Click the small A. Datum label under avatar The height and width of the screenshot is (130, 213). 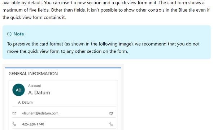click(25, 103)
